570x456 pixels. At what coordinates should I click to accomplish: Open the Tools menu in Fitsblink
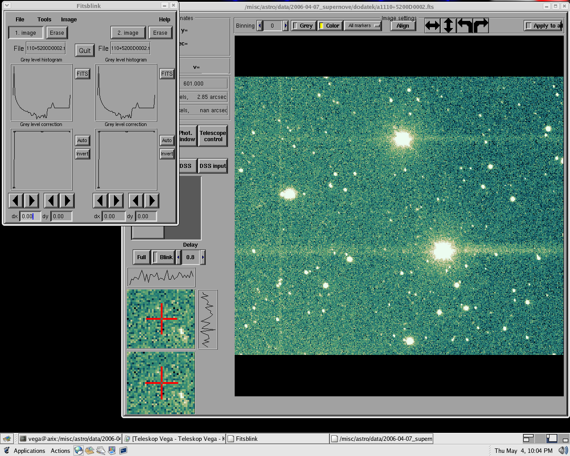tap(44, 20)
